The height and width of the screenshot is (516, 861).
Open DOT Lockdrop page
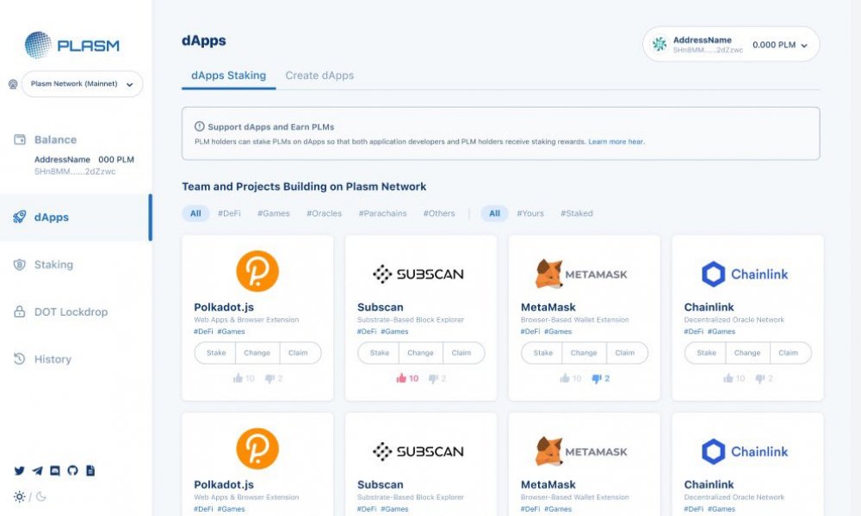click(x=71, y=311)
